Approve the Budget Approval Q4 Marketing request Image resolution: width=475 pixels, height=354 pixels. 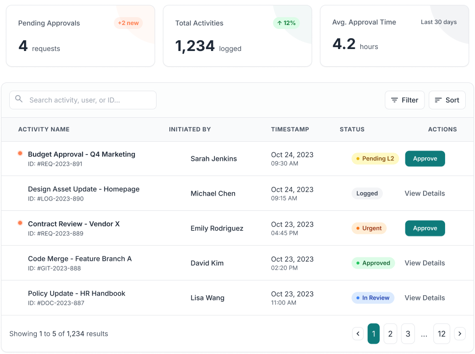[425, 158]
